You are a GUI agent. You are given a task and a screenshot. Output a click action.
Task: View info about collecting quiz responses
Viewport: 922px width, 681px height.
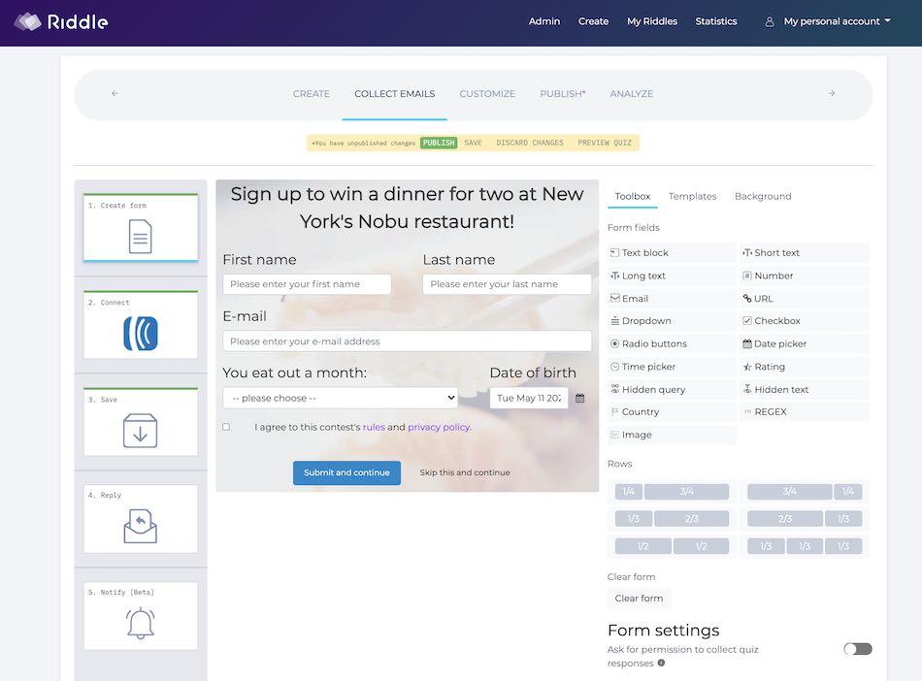662,664
